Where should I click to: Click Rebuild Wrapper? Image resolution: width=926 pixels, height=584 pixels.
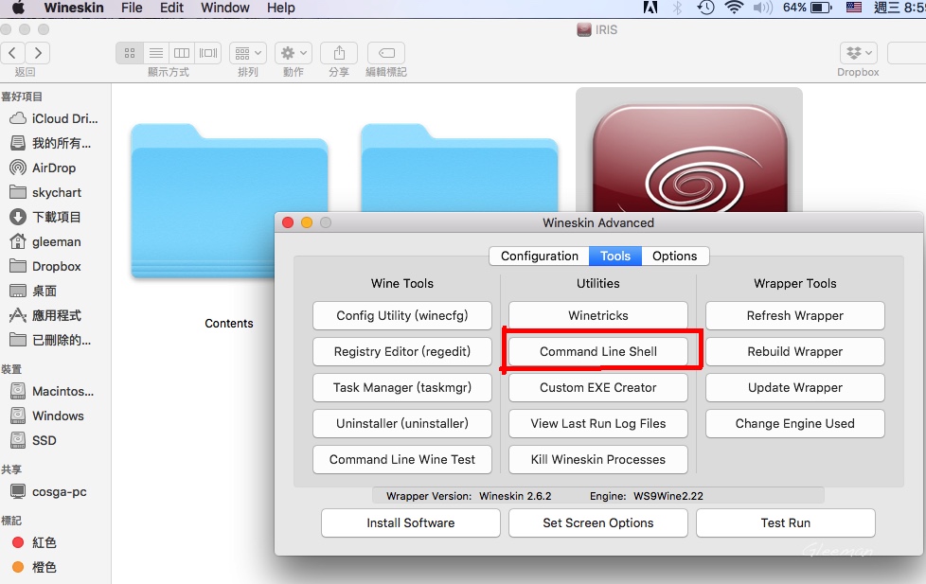795,352
